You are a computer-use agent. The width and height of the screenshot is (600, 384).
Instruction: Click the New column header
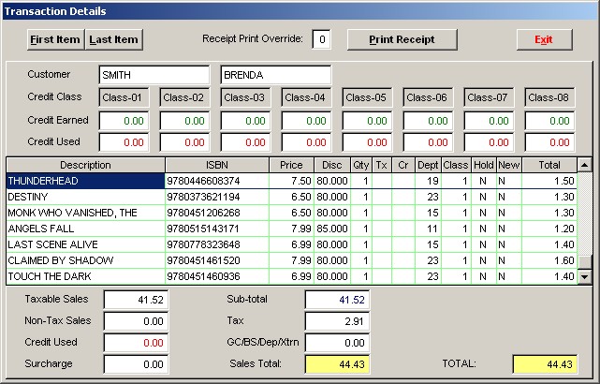pyautogui.click(x=509, y=165)
